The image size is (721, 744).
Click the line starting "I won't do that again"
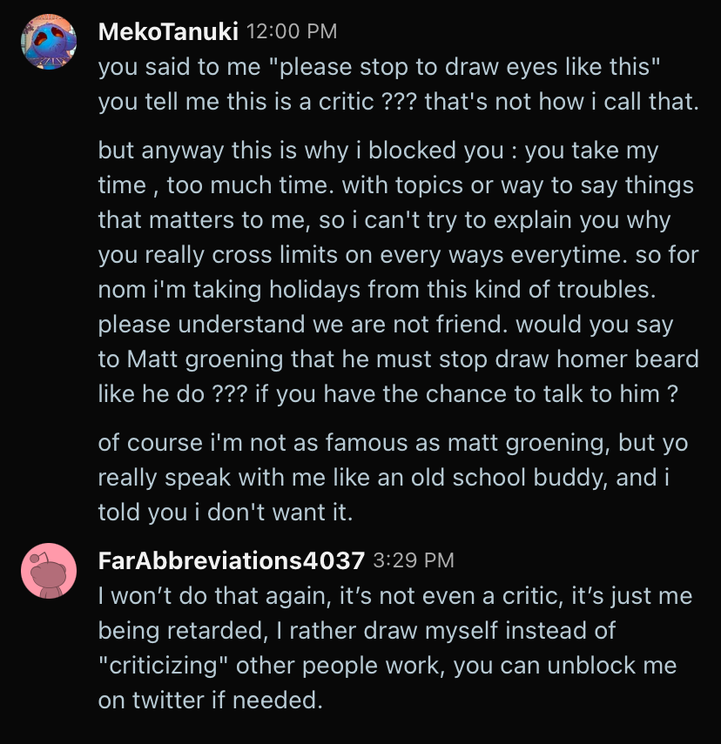395,595
